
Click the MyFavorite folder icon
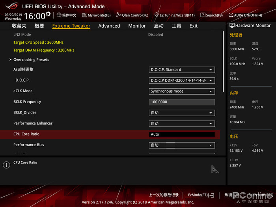click(84, 15)
